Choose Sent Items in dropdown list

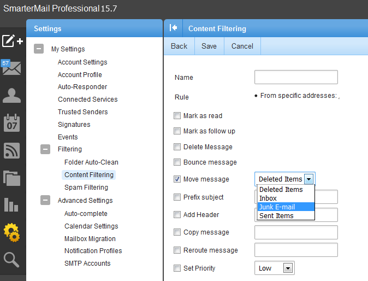coord(286,215)
